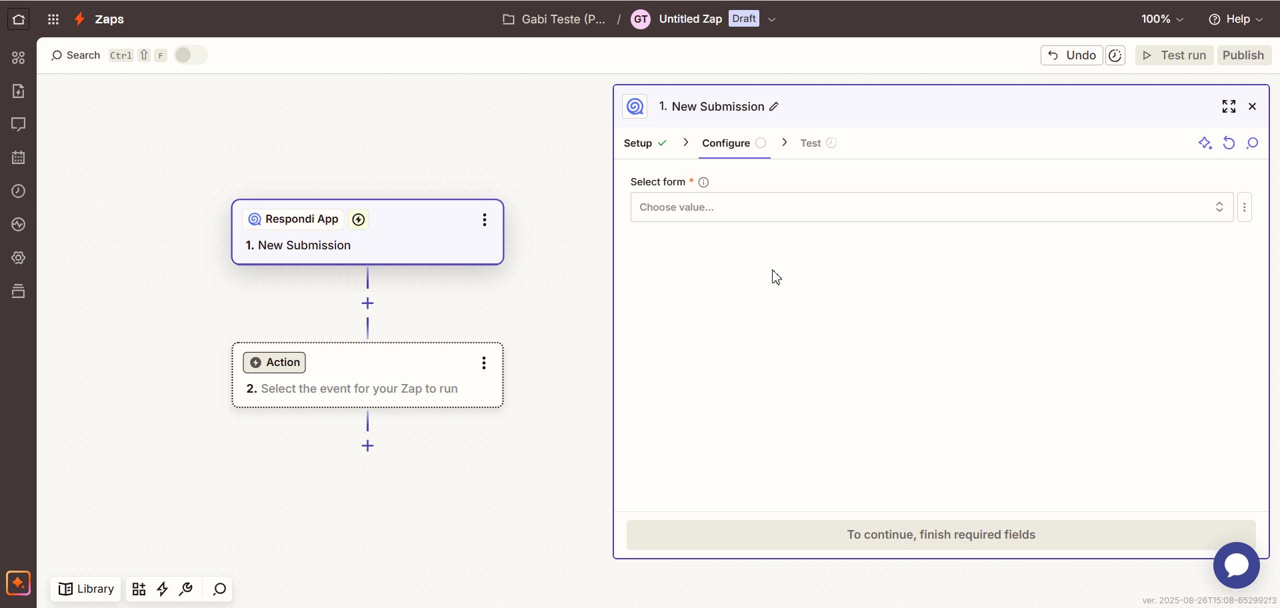The image size is (1280, 608).
Task: Open the chat support bubble
Action: (x=1237, y=565)
